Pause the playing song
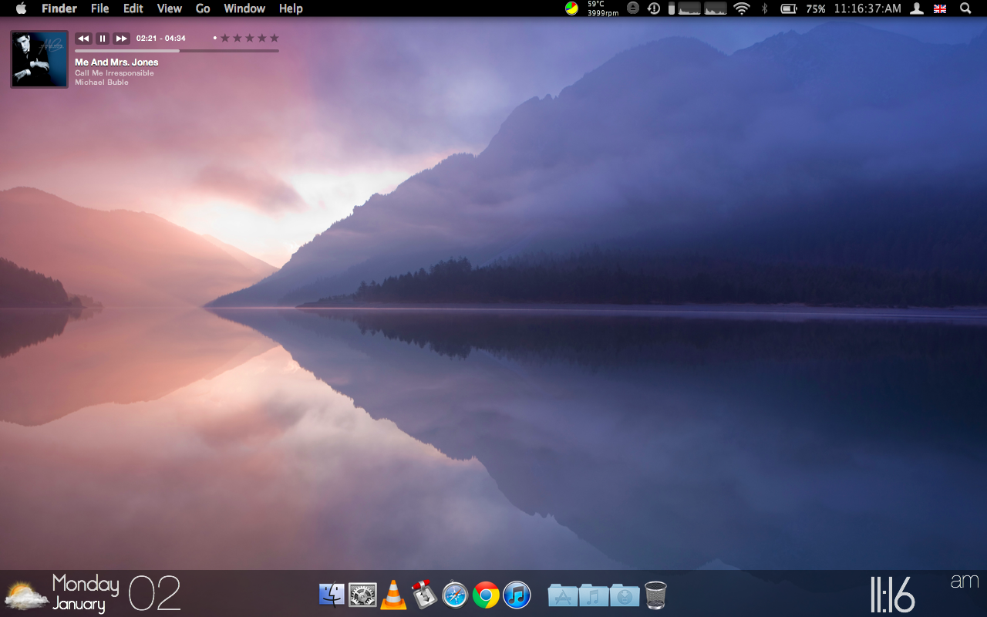 click(x=103, y=39)
